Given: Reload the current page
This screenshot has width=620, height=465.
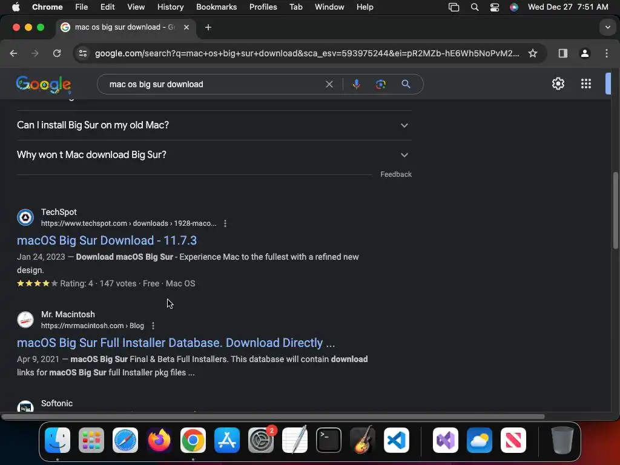Looking at the screenshot, I should click(57, 53).
